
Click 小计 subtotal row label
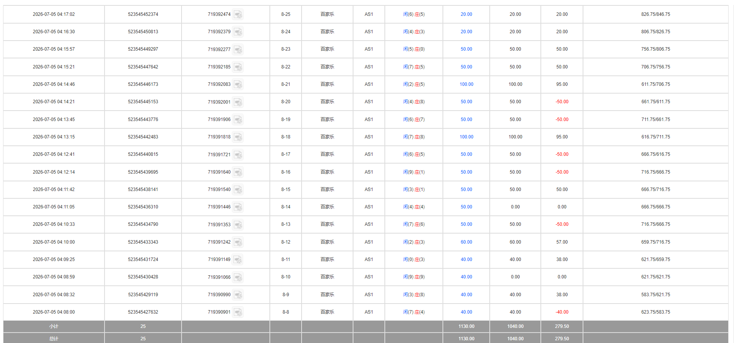54,326
